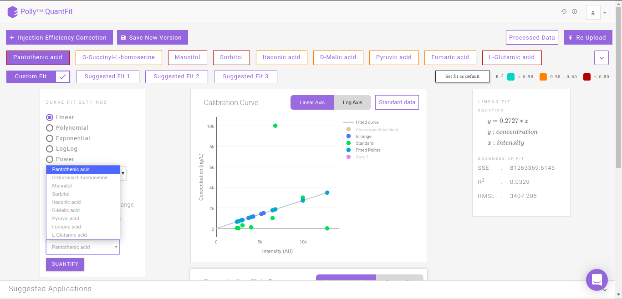
Task: Switch to the Mannitol metabolite tab
Action: click(x=188, y=57)
